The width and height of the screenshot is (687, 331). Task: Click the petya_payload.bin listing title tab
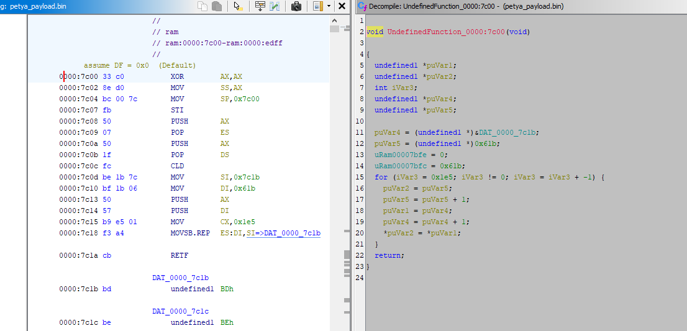tap(37, 6)
